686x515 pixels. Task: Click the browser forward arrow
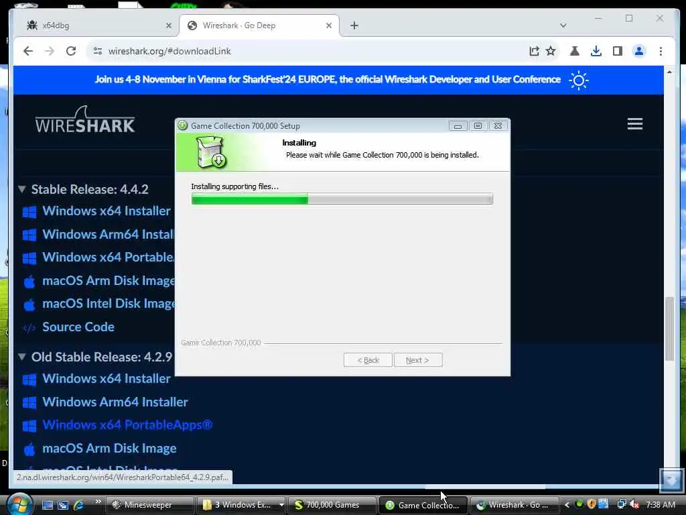click(50, 51)
